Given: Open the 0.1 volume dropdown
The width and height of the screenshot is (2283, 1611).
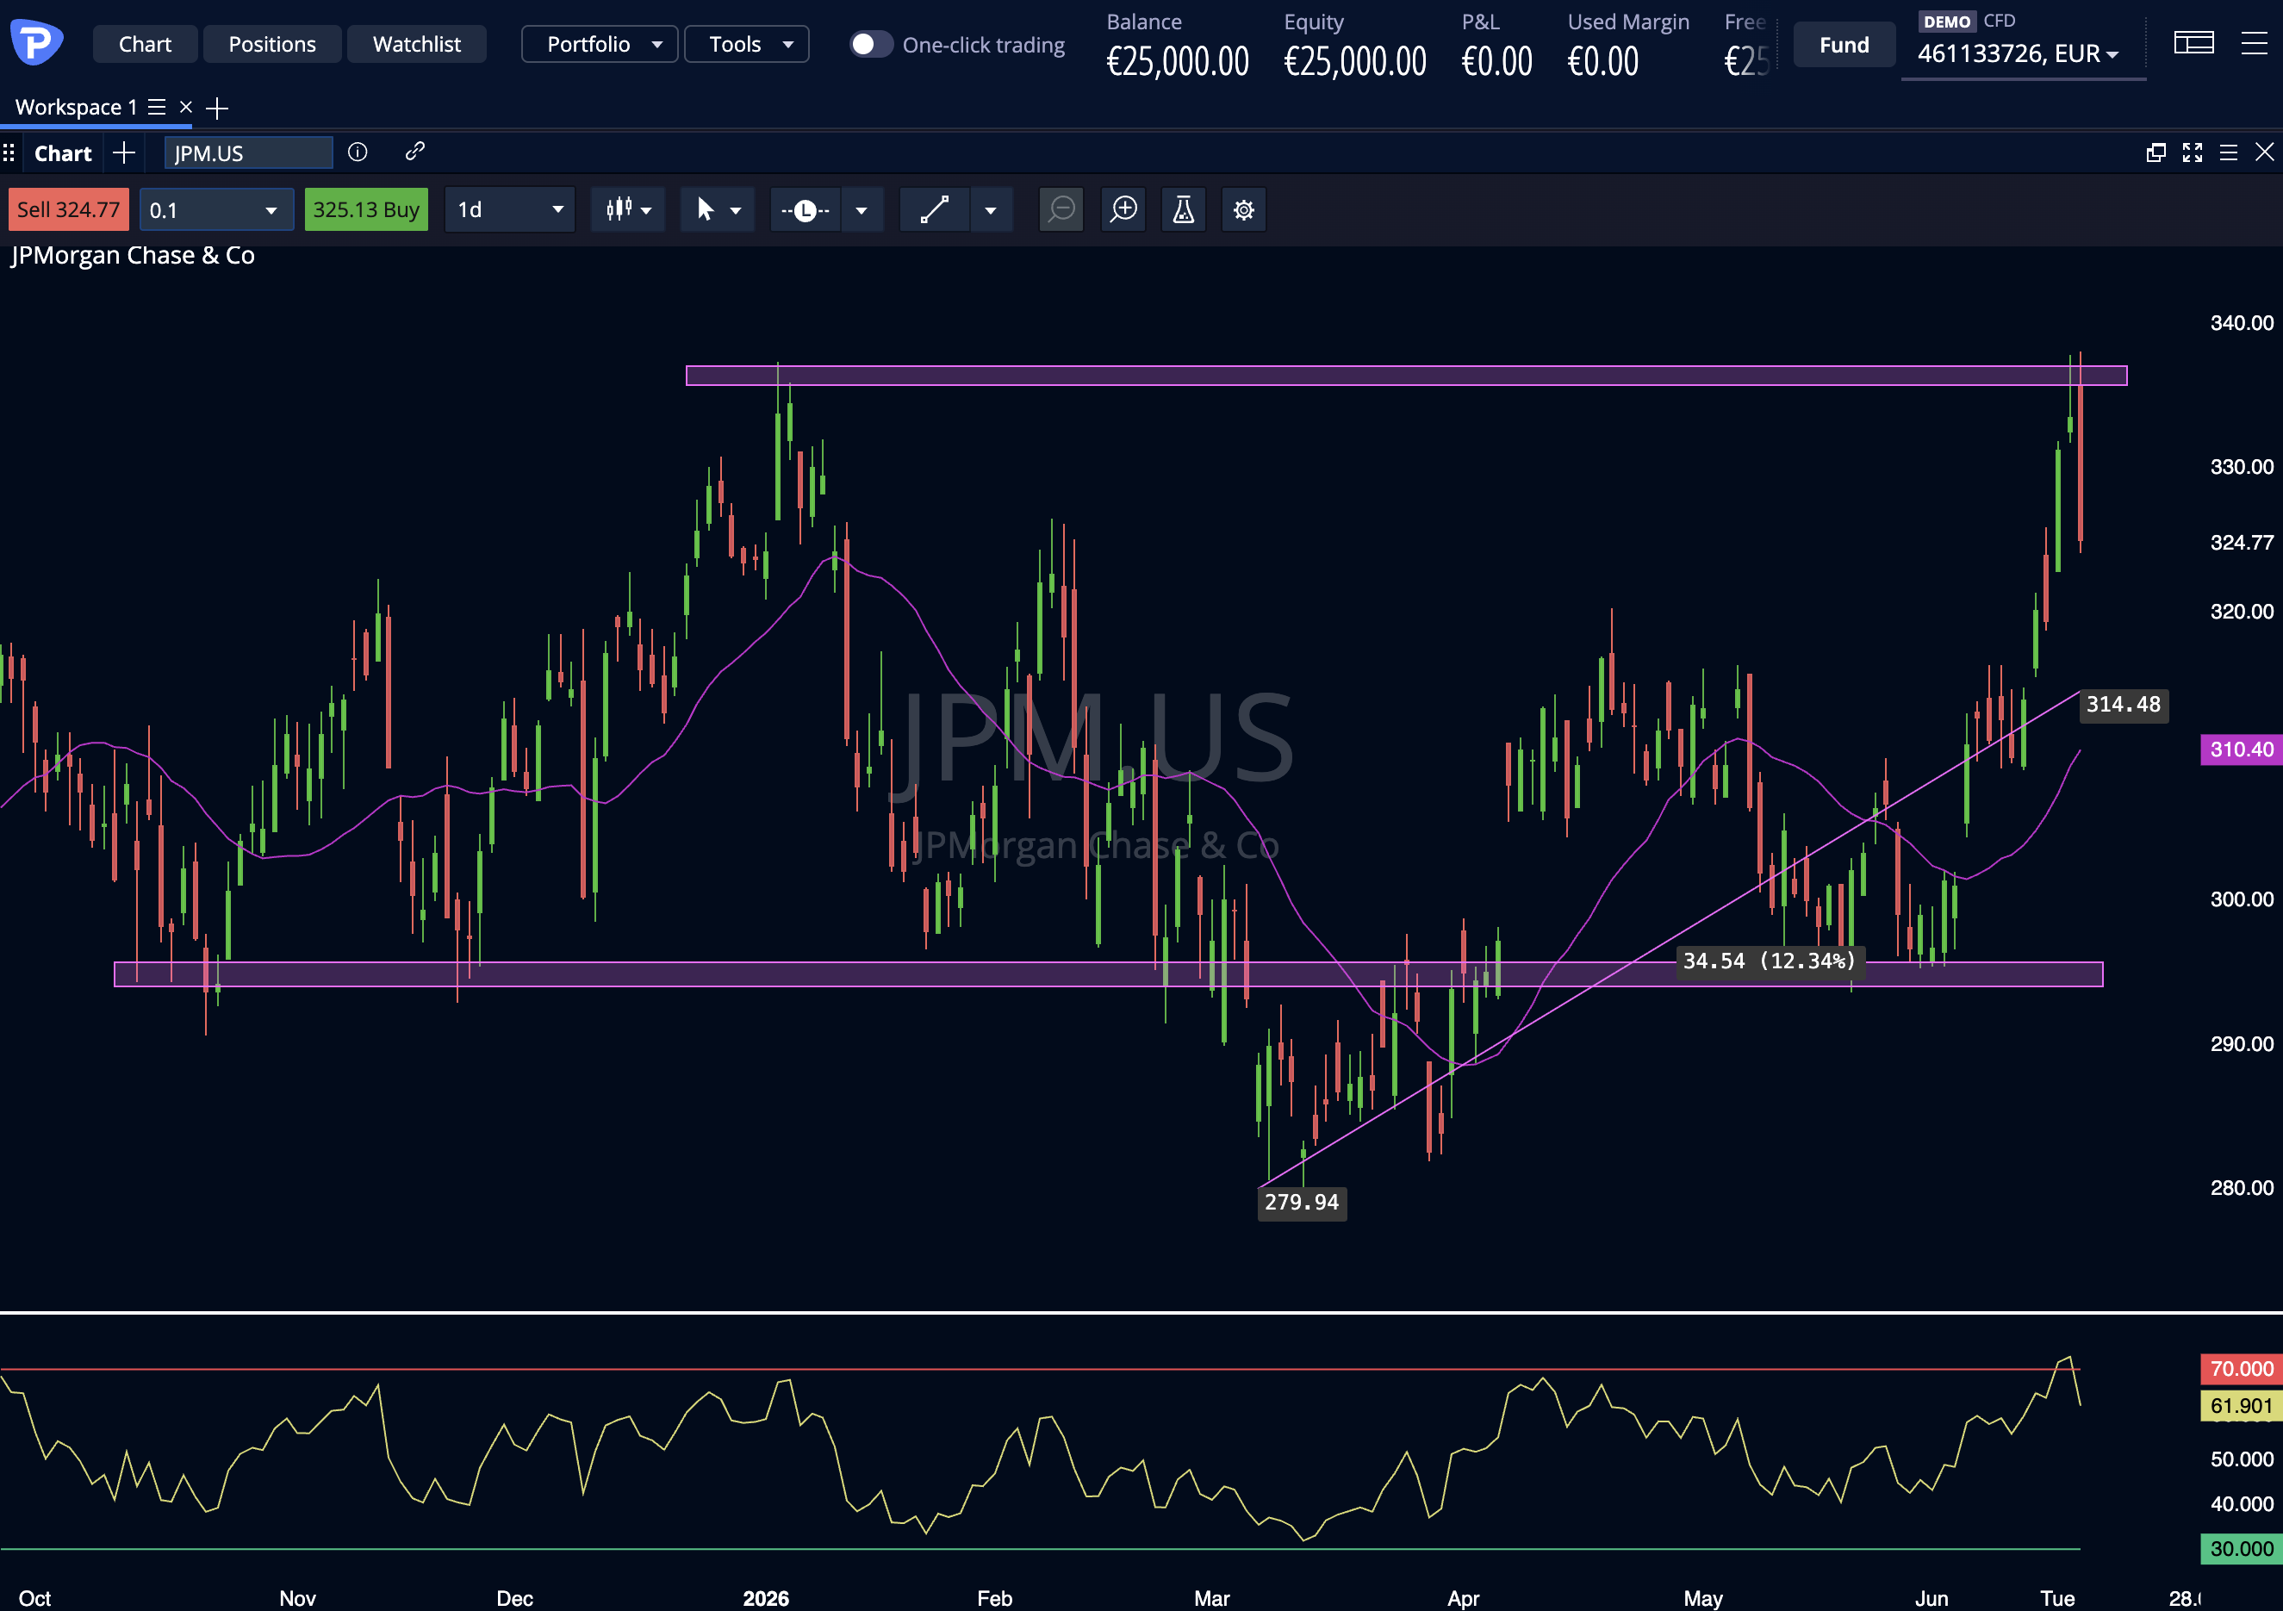Looking at the screenshot, I should 217,210.
